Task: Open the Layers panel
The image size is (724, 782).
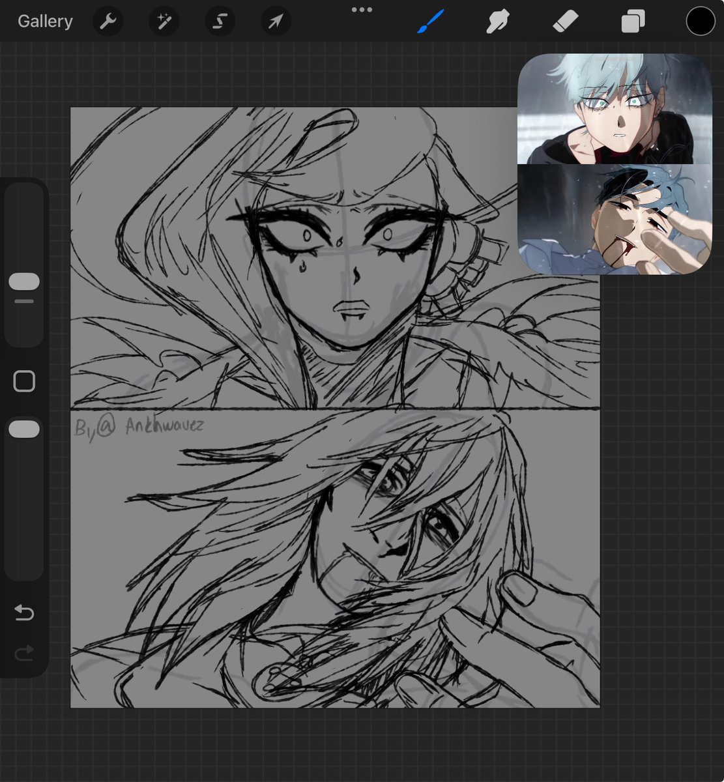Action: 632,22
